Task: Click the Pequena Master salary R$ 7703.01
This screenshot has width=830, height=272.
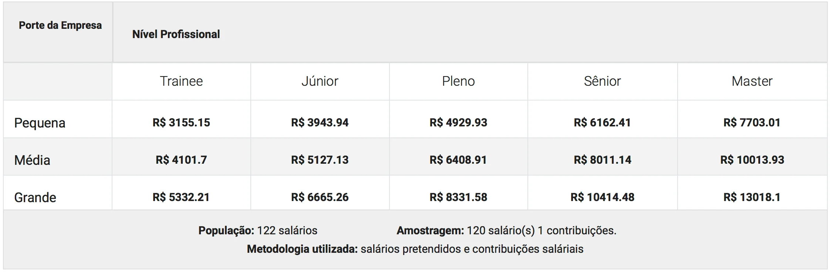Action: 752,123
